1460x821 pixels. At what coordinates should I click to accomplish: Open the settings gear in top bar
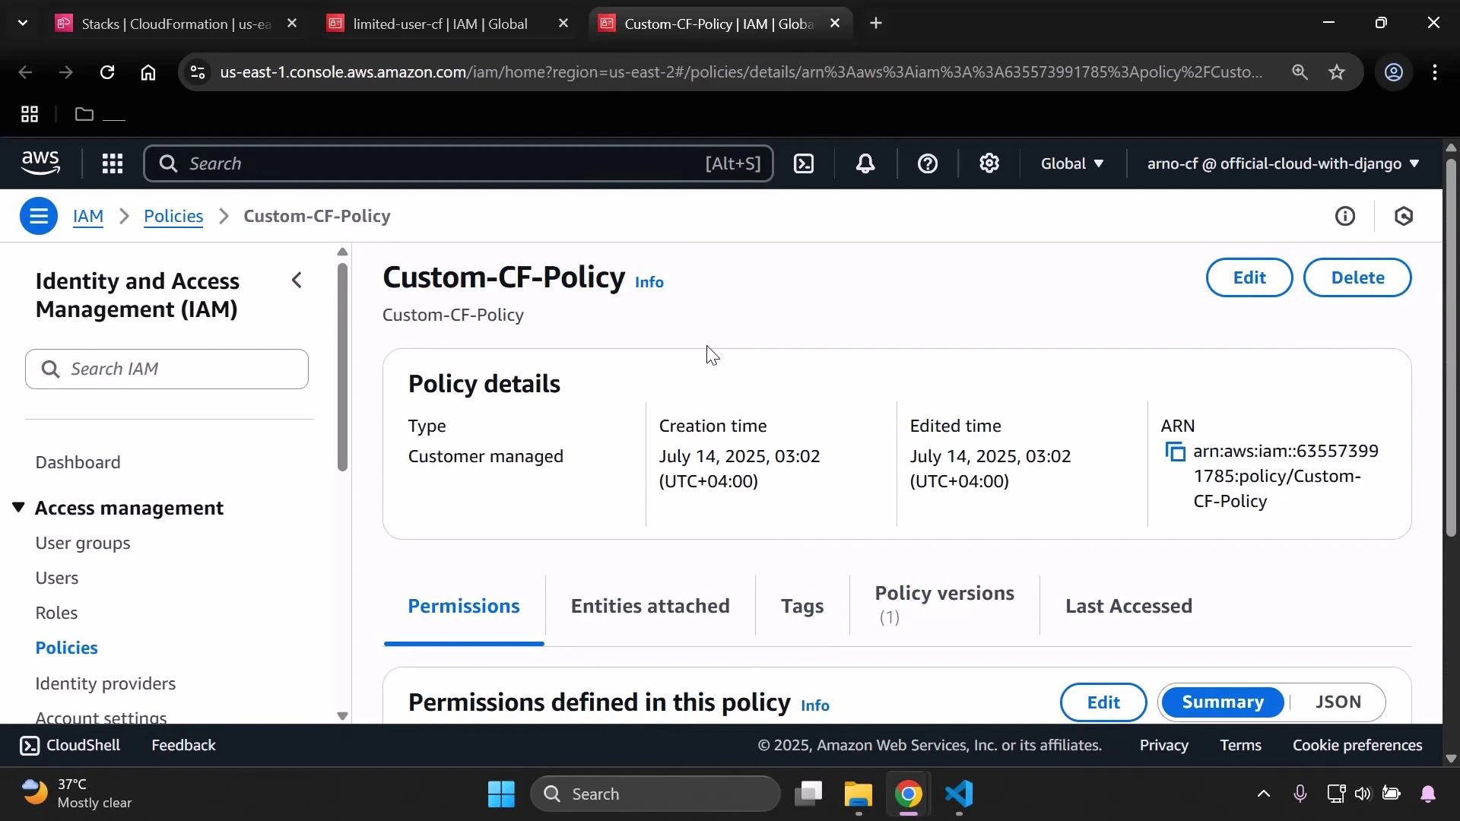click(989, 163)
